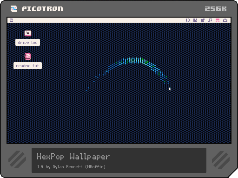The image size is (238, 178).
Task: Select the readme.txt notebook icon
Action: 28,57
